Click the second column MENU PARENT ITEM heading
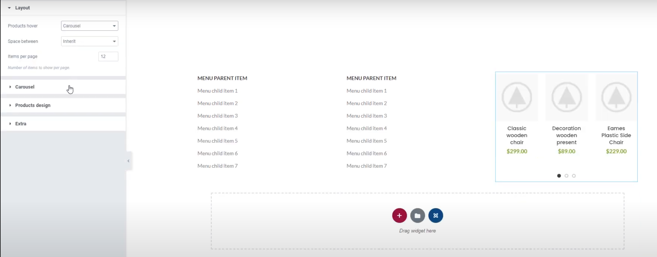Screen dimensions: 657x257 pos(371,78)
